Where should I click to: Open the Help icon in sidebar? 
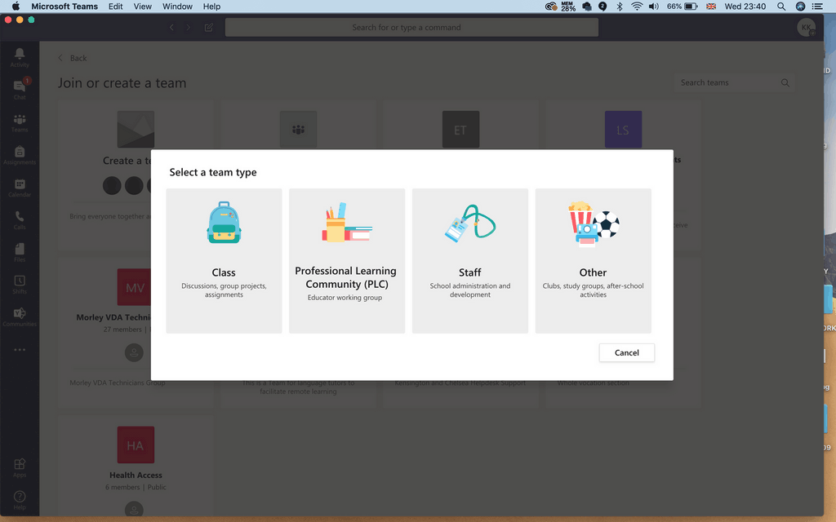pos(20,498)
